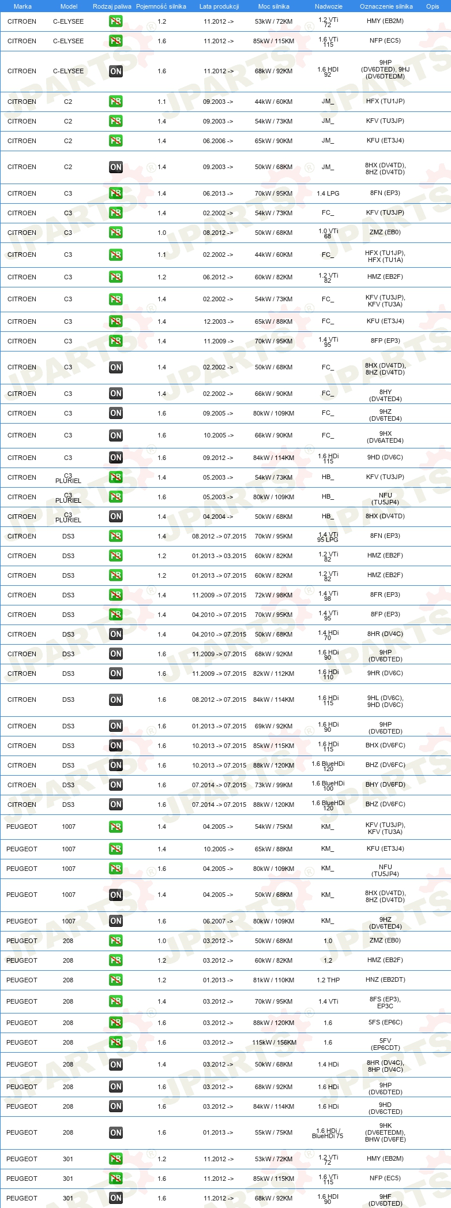Click diesel ON icon in Peugeot 301 row

coord(116,1198)
